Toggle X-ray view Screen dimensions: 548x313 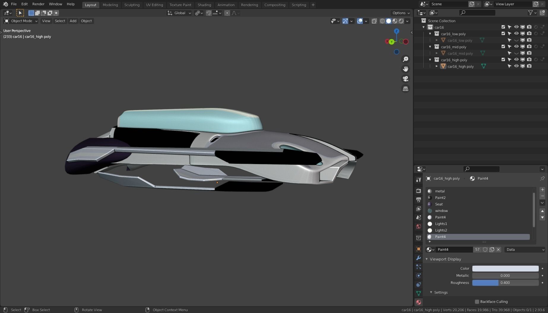[374, 21]
